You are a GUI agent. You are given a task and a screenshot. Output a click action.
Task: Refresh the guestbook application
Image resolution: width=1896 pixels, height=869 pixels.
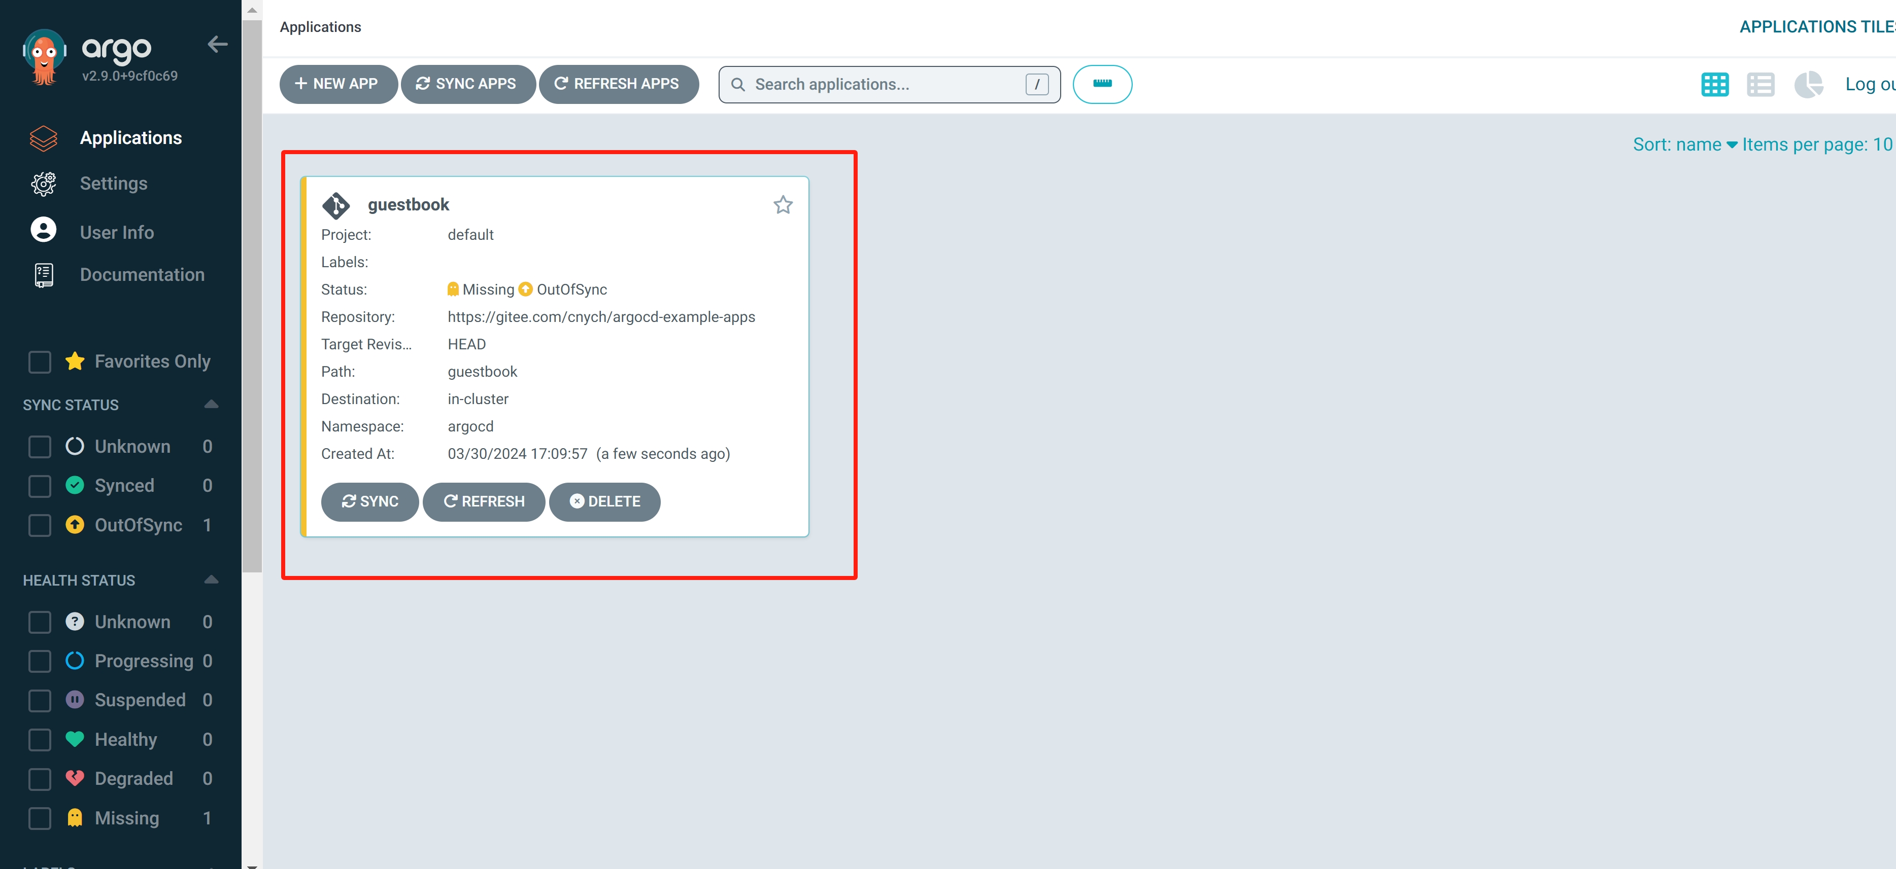coord(484,501)
